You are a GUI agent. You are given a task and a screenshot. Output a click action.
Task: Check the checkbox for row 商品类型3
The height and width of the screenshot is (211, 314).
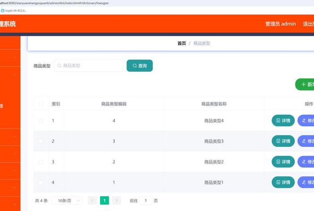click(x=41, y=141)
